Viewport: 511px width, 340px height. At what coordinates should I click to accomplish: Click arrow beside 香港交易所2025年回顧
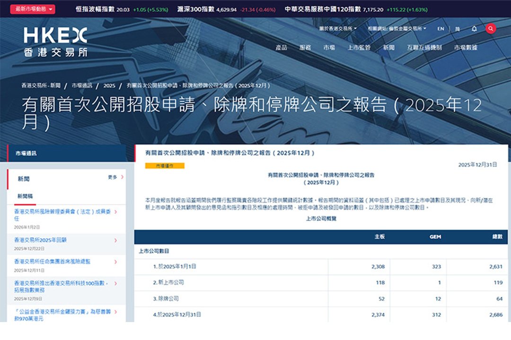[x=116, y=240]
